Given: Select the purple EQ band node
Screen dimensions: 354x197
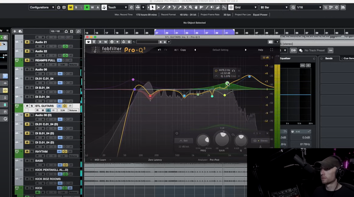Looking at the screenshot, I should pyautogui.click(x=133, y=80).
